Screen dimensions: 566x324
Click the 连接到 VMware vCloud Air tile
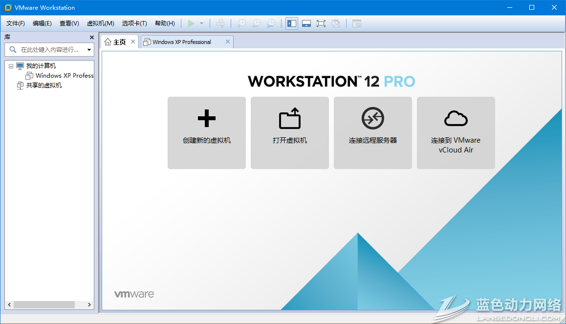point(456,133)
